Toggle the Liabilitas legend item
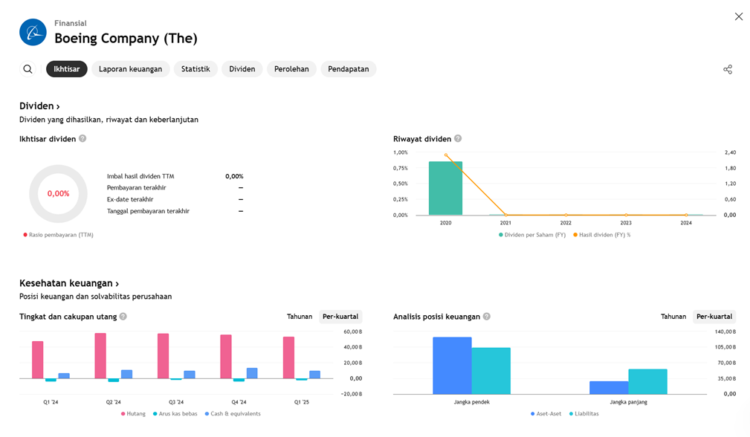This screenshot has height=437, width=750. 583,413
